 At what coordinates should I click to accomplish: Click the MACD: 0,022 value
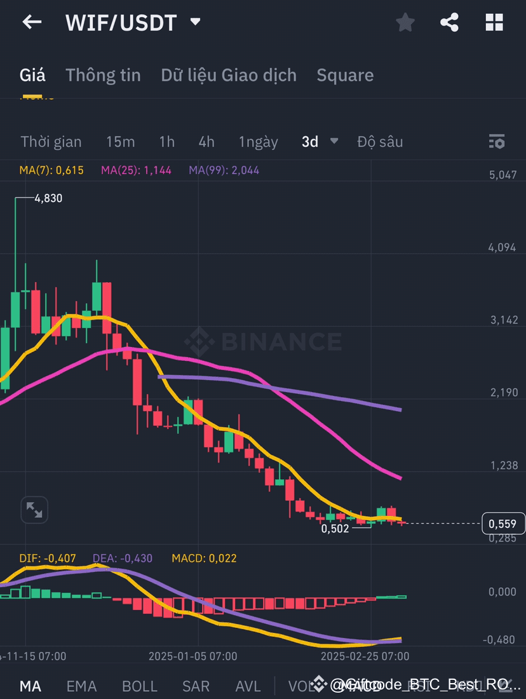[x=204, y=558]
